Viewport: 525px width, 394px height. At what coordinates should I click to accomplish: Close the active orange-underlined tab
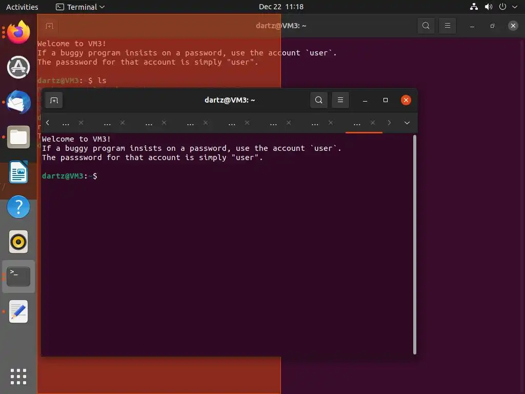(x=372, y=123)
